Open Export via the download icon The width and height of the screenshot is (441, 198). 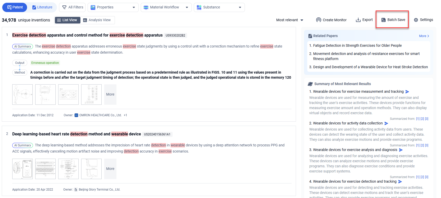358,20
